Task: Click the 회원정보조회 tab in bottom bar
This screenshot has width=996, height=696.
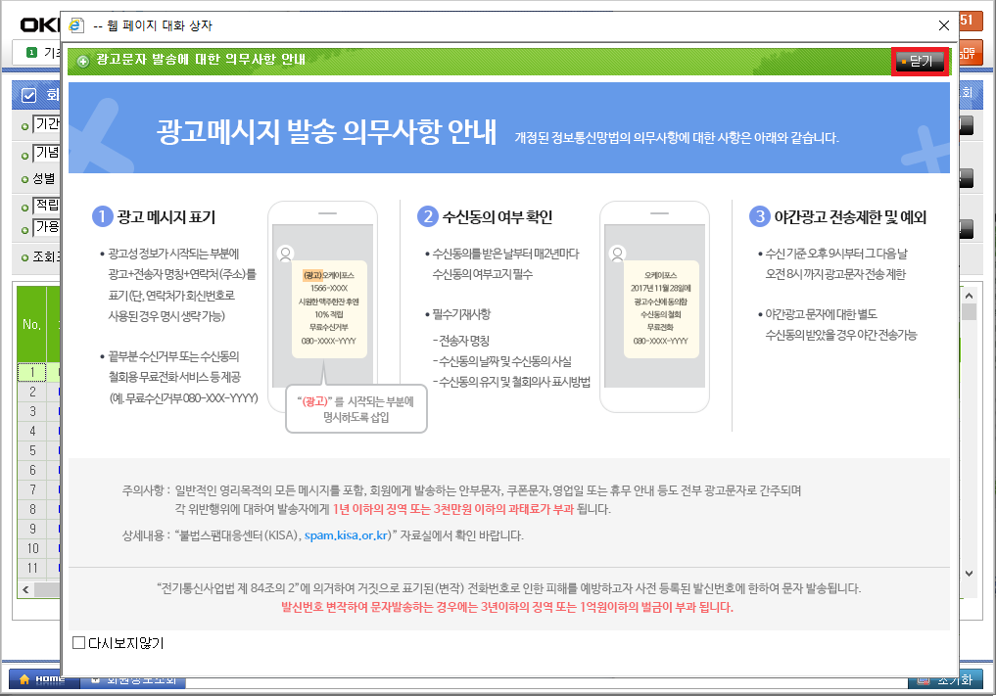Action: point(137,679)
